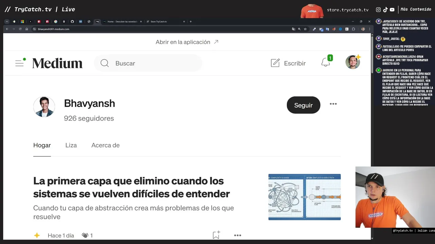Close the Store TryCatch.tv tab
The image size is (435, 244).
tap(184, 21)
